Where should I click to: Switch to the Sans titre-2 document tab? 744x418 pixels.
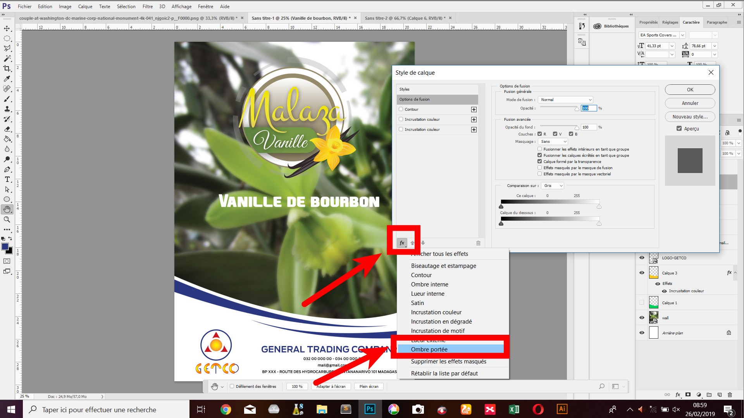405,18
